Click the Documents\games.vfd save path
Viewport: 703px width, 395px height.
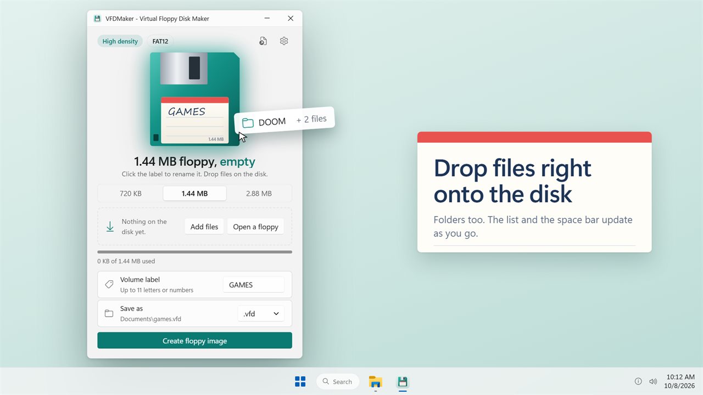tap(150, 319)
